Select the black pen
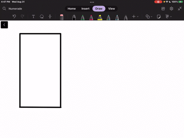Screen dimensions: 184x138 tap(74, 17)
